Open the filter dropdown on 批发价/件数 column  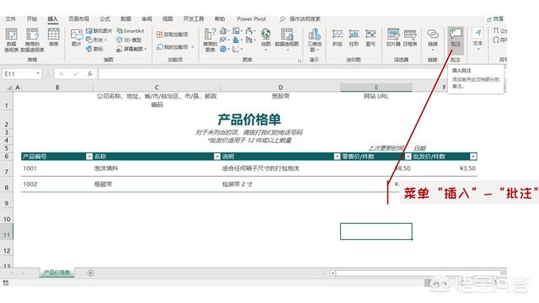coord(473,157)
